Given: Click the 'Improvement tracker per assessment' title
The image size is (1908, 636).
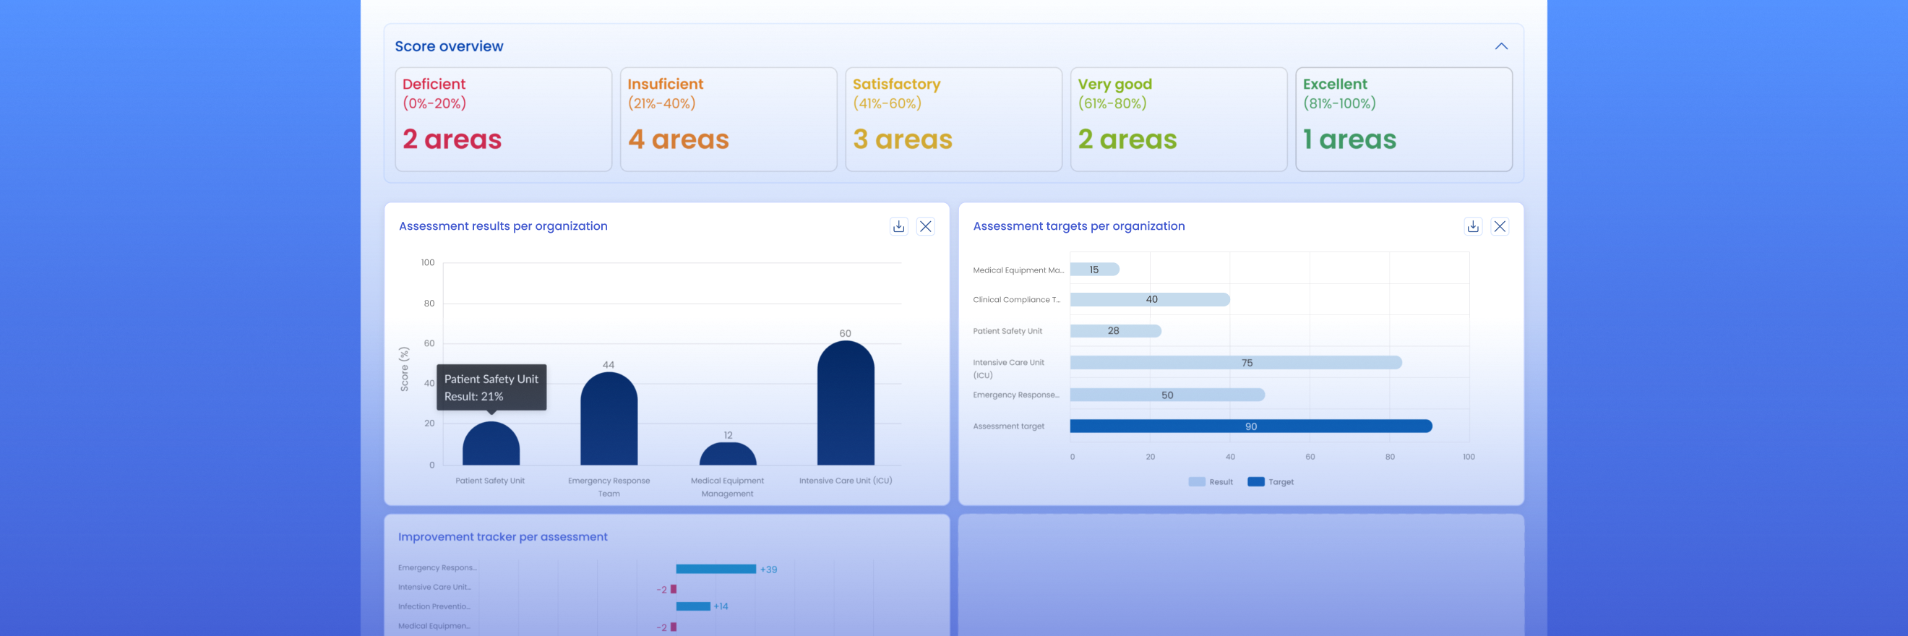Looking at the screenshot, I should (502, 537).
